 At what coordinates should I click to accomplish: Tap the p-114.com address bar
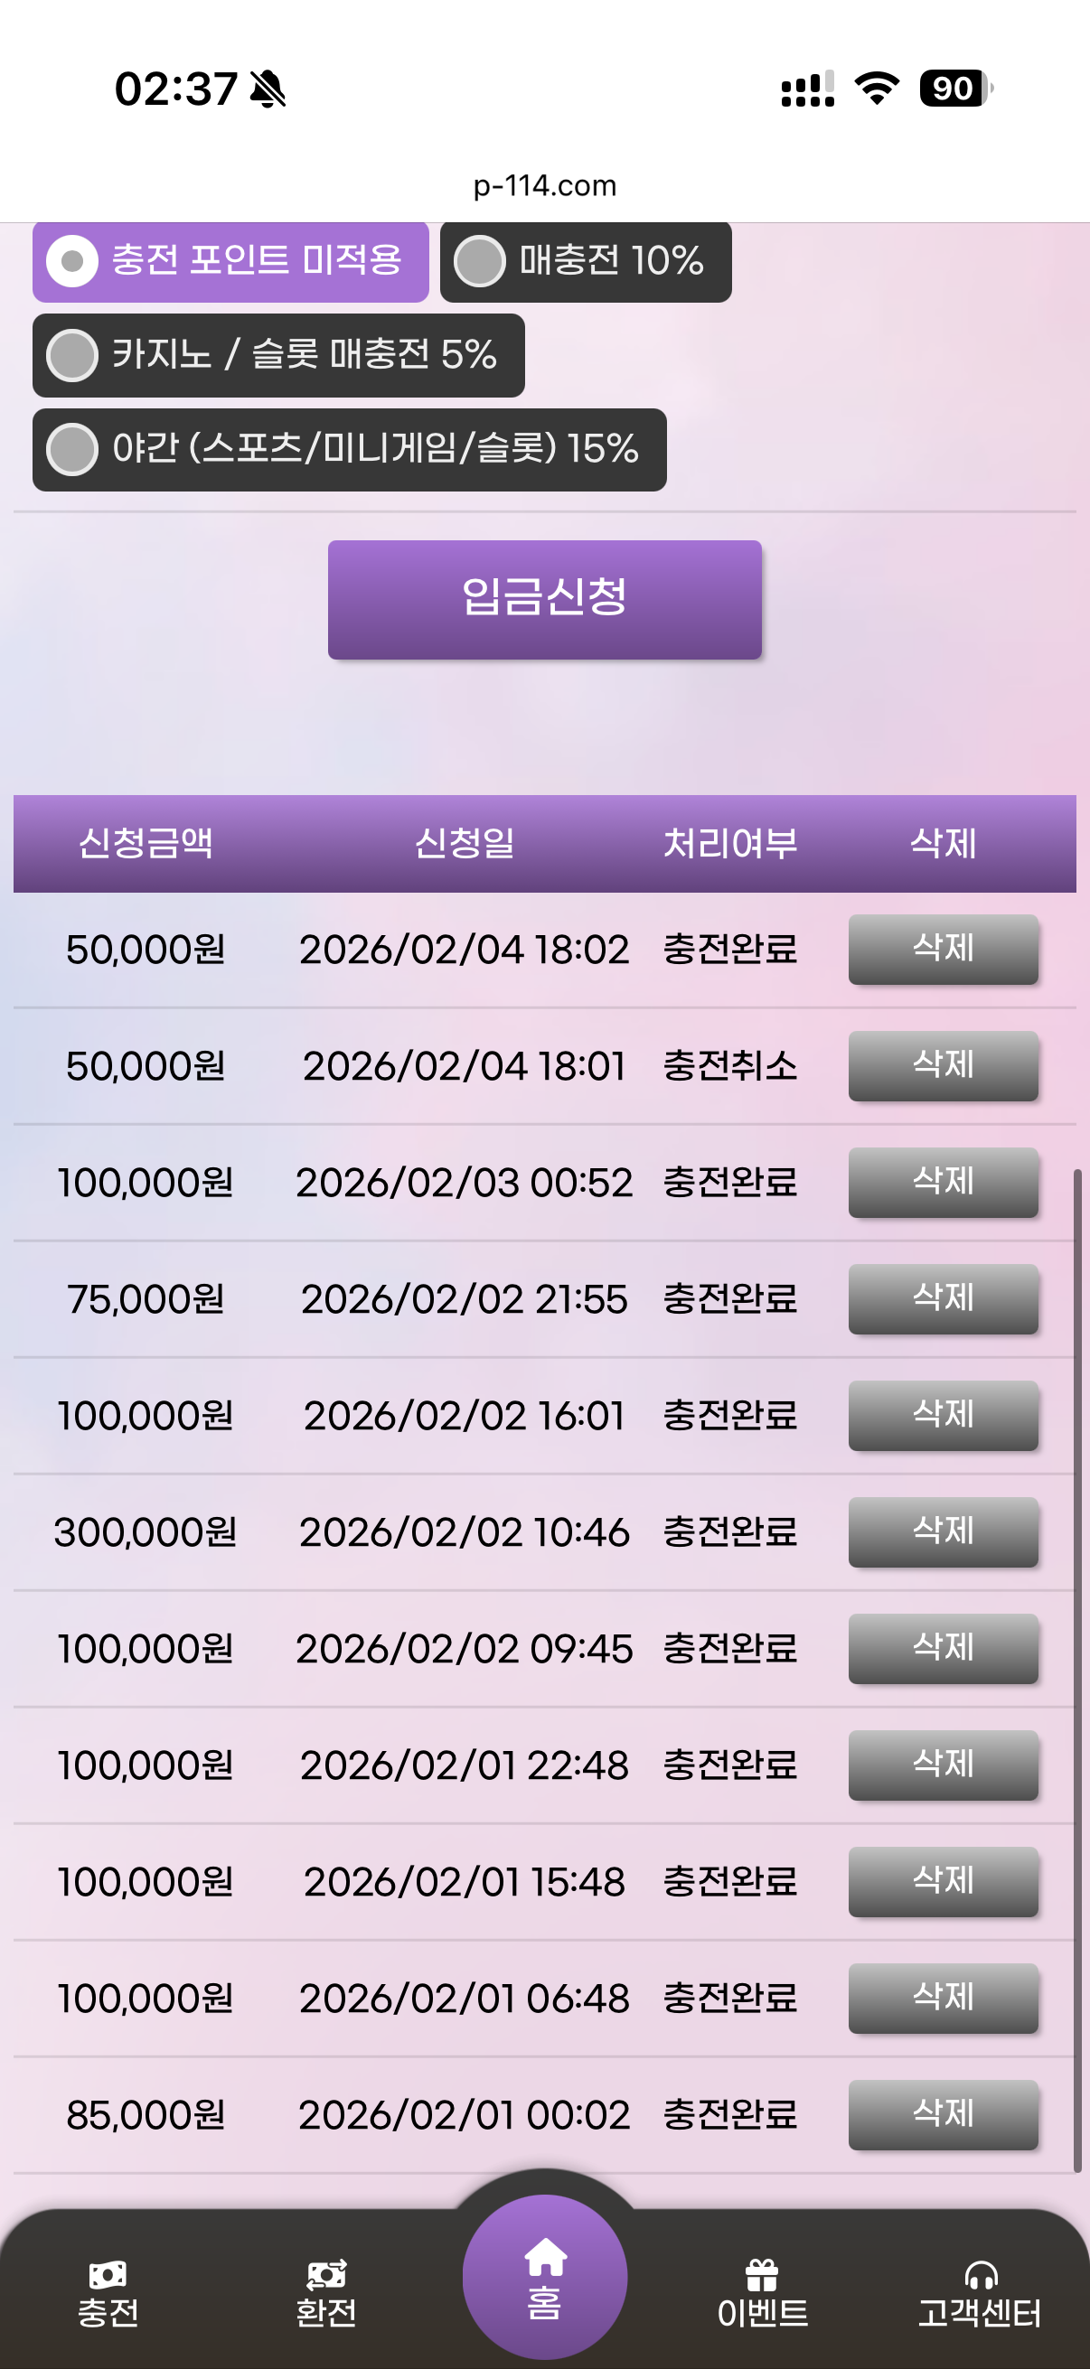click(x=544, y=186)
